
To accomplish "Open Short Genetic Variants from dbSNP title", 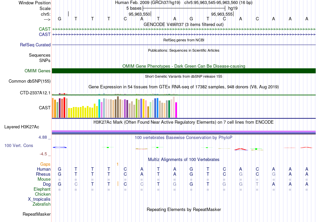I will click(x=184, y=76).
